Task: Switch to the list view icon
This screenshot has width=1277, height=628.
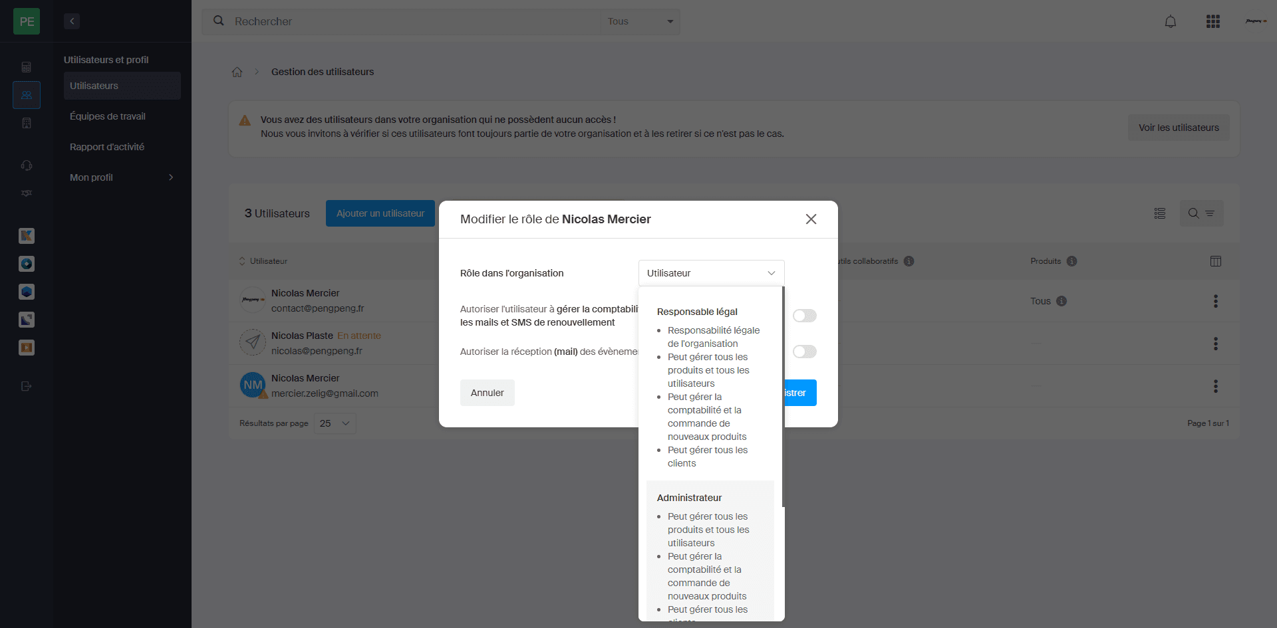Action: tap(1160, 213)
